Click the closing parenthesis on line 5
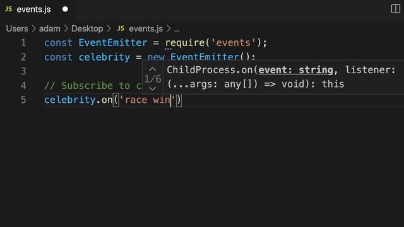Image resolution: width=404 pixels, height=227 pixels. [179, 100]
